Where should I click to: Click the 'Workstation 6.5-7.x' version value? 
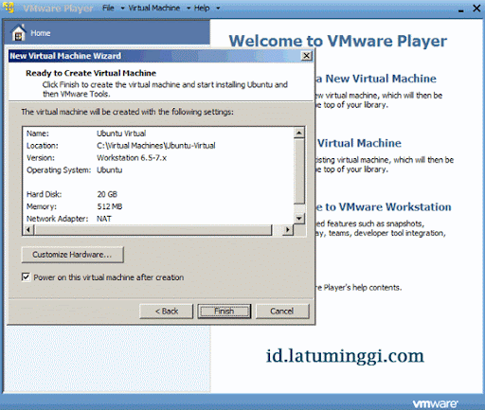click(132, 158)
